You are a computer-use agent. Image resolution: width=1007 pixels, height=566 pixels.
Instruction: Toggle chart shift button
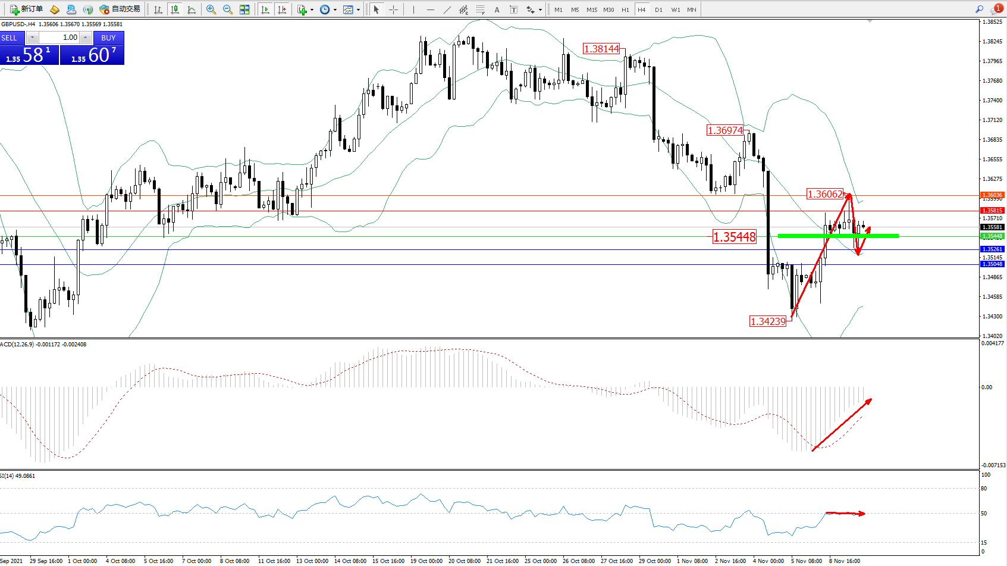282,10
